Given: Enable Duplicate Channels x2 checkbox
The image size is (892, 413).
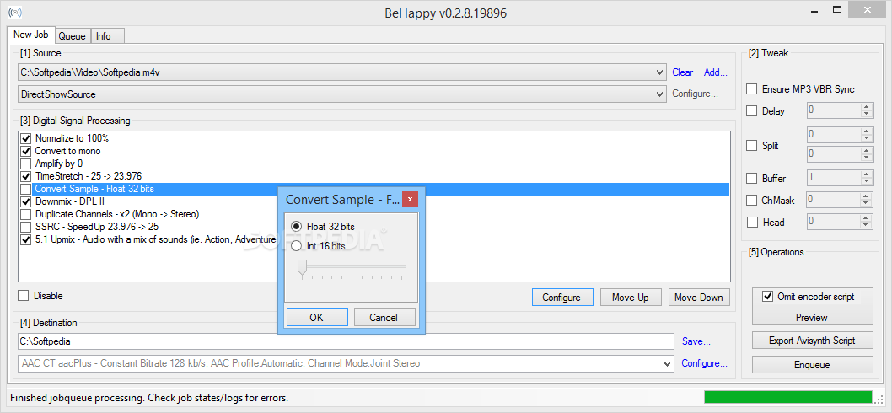Looking at the screenshot, I should [25, 214].
